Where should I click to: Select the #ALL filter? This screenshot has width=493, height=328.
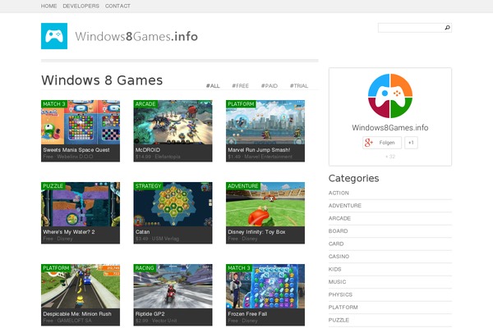tap(213, 85)
